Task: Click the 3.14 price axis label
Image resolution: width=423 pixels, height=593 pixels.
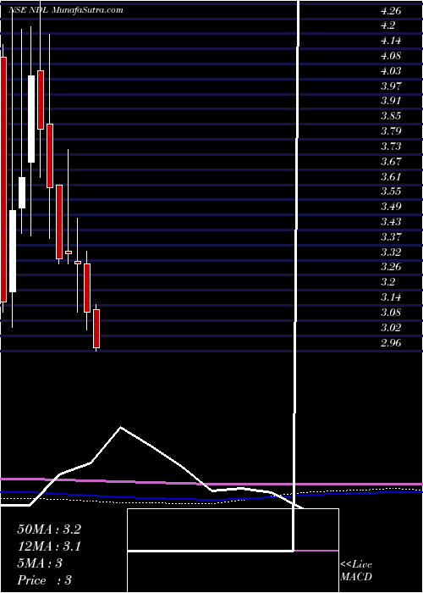Action: pos(391,297)
